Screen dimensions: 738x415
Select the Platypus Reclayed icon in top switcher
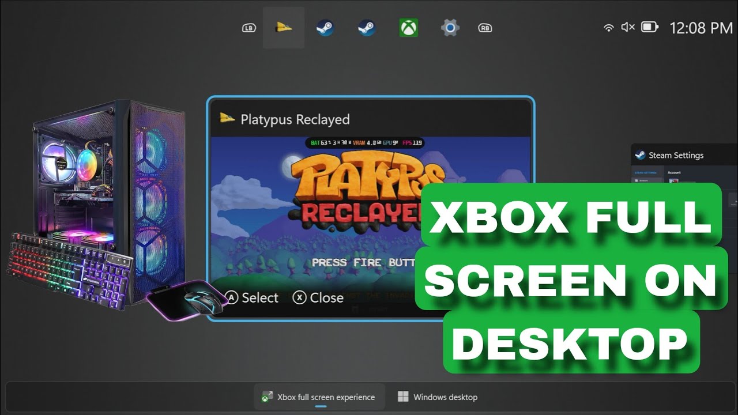(284, 28)
